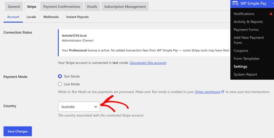Select the Test Mode radio button
Image resolution: width=274 pixels, height=138 pixels.
tap(60, 76)
